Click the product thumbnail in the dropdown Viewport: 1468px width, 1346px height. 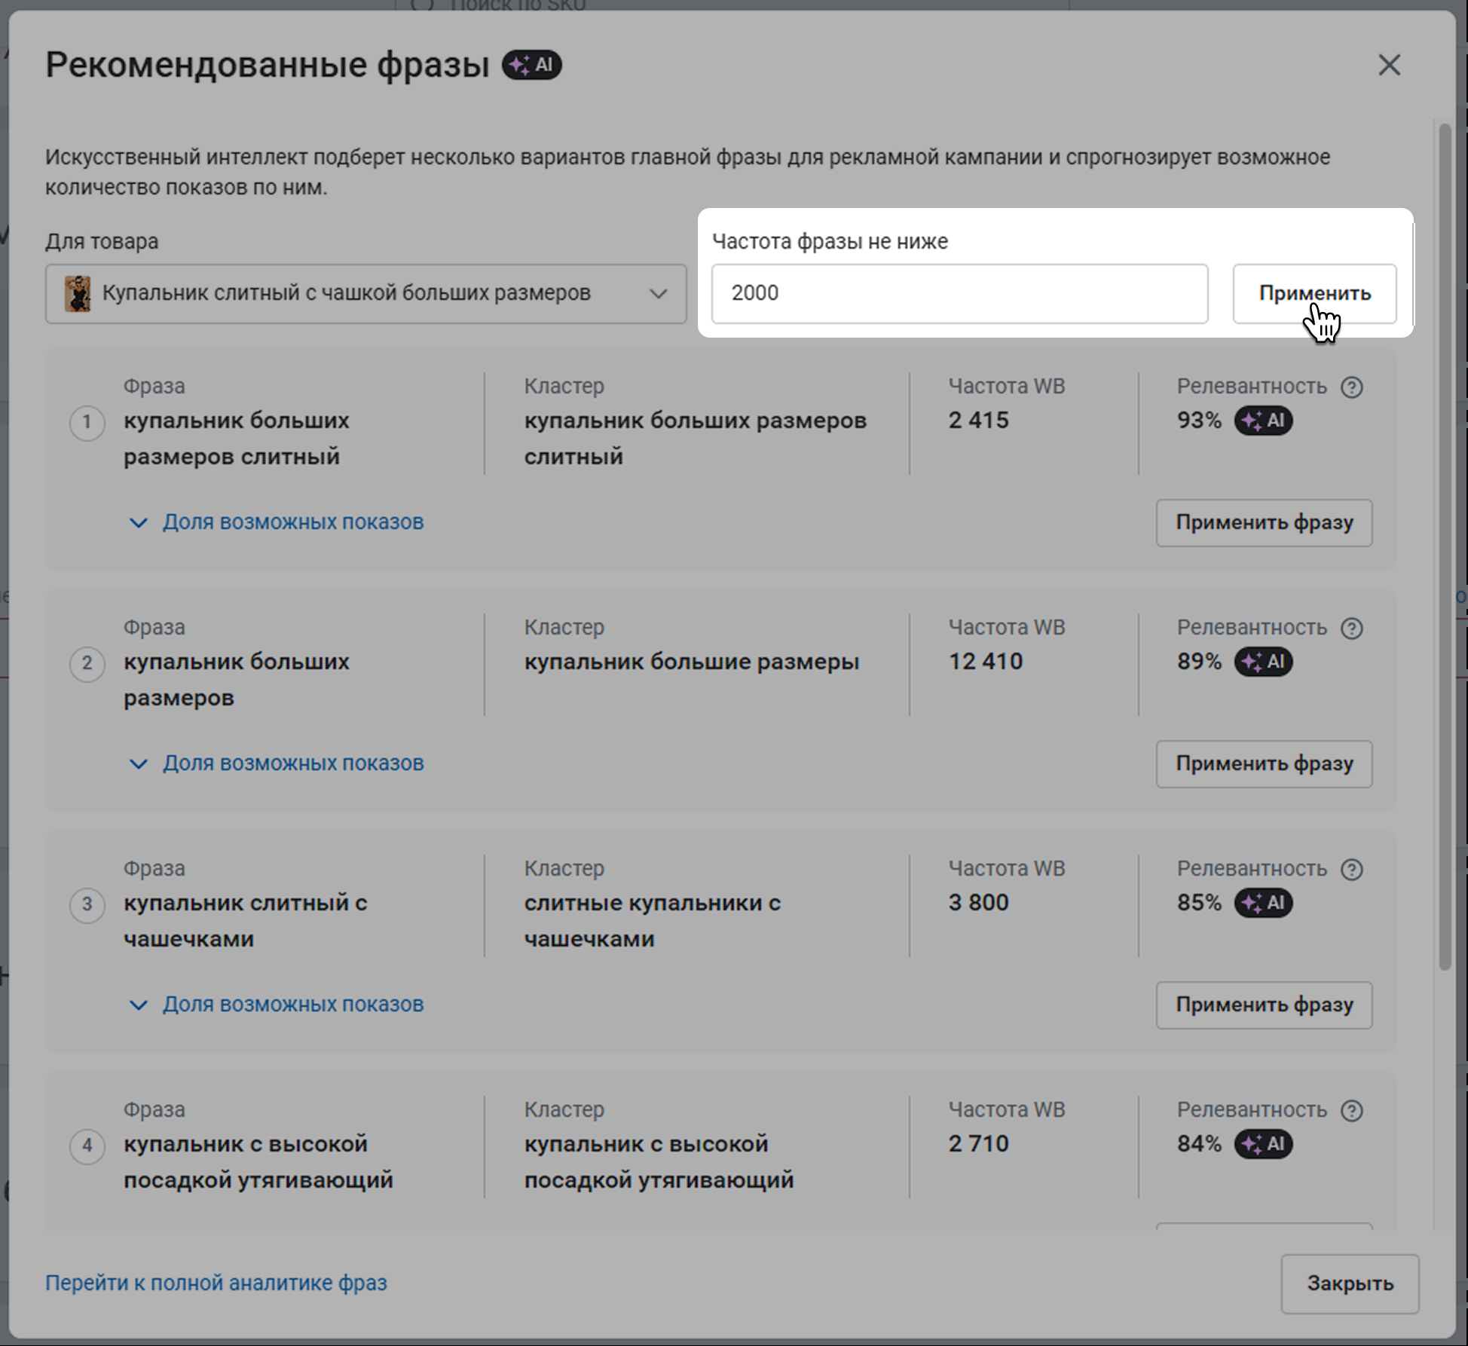click(77, 293)
